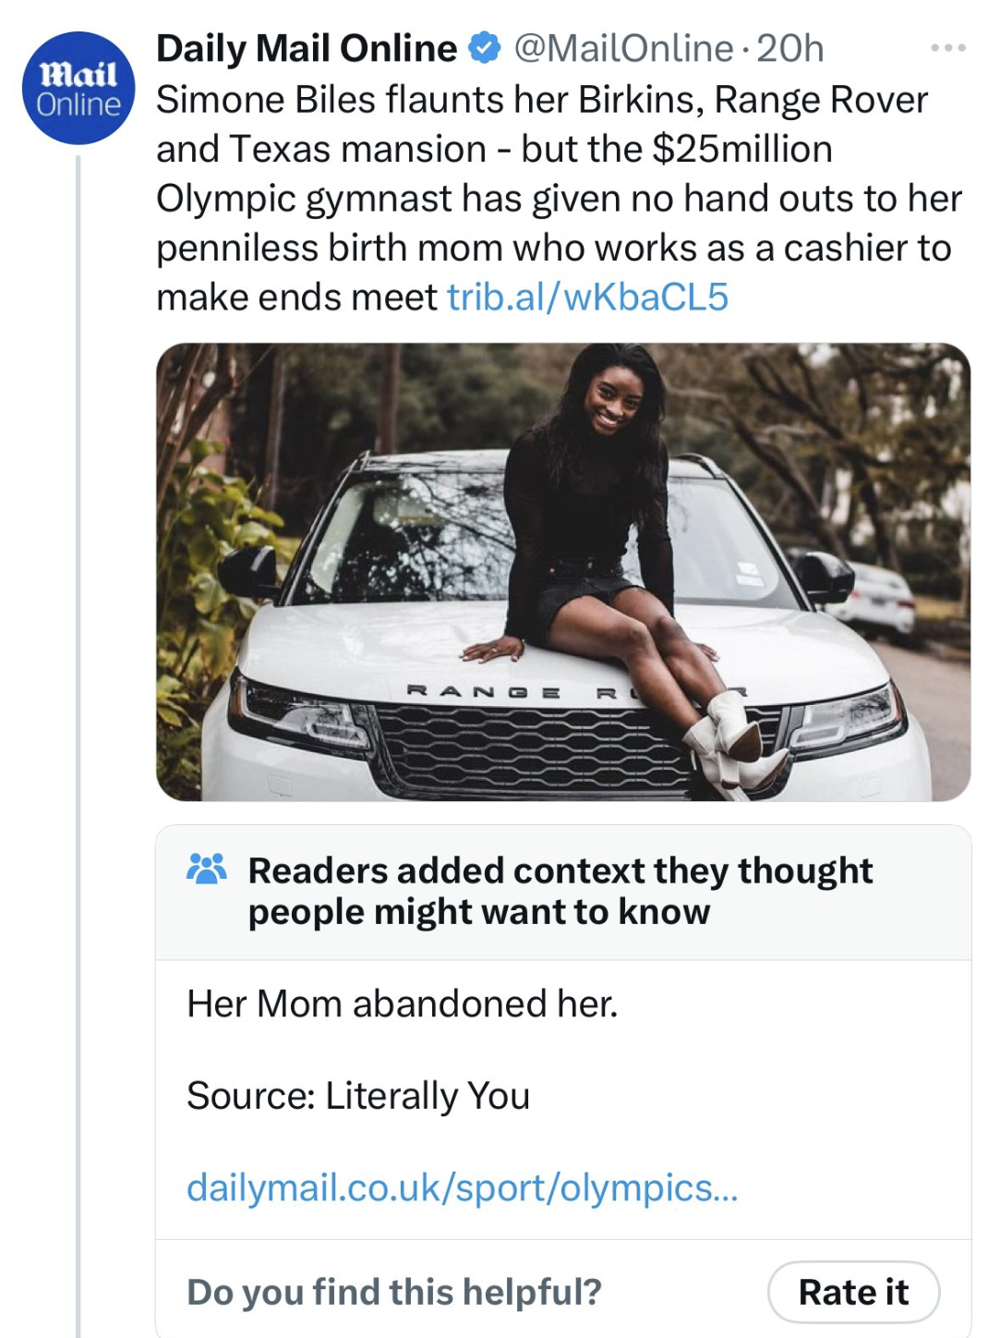
Task: Tap the tweet body text about Simone Biles
Action: click(x=554, y=198)
